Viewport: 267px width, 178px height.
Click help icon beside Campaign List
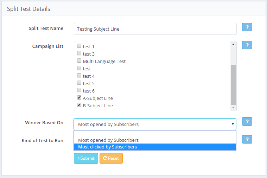click(247, 45)
